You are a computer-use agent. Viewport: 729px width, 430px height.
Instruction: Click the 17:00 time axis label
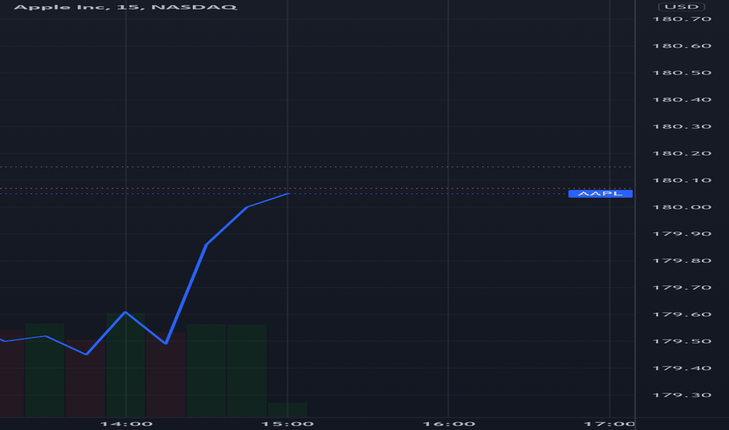point(609,424)
